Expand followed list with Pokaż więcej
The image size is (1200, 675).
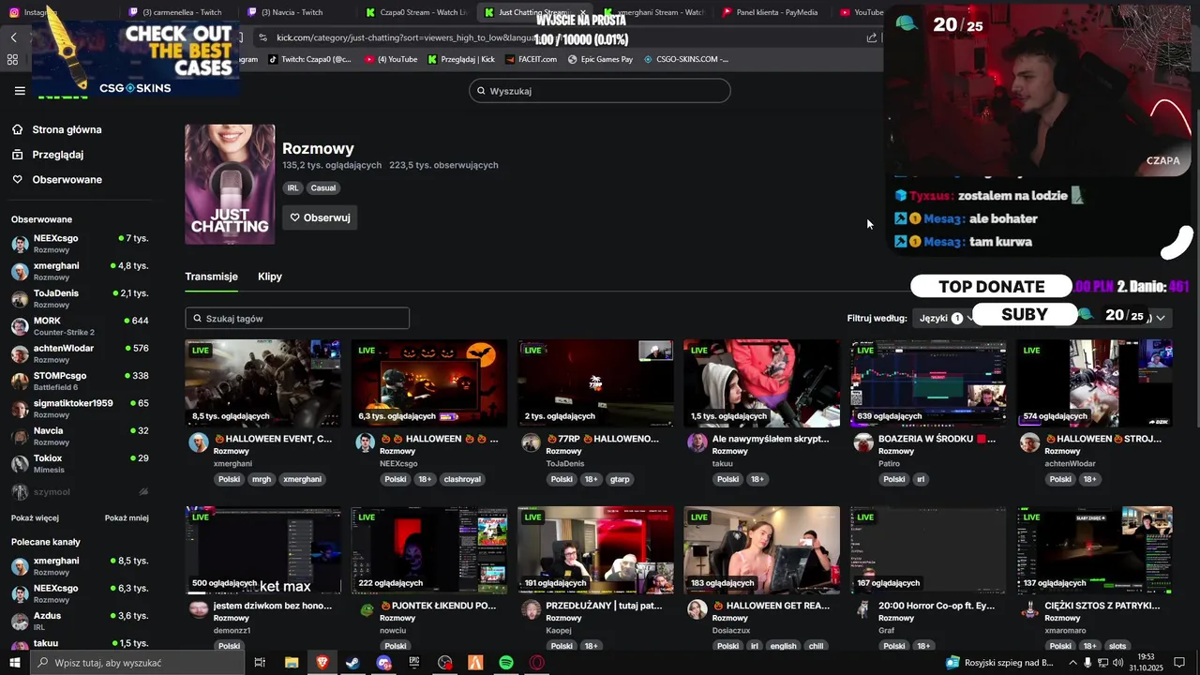35,517
